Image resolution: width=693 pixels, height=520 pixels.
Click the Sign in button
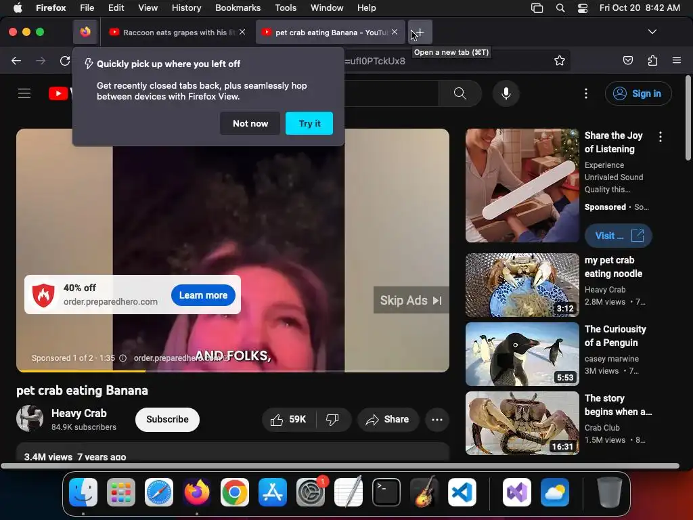[x=638, y=93]
